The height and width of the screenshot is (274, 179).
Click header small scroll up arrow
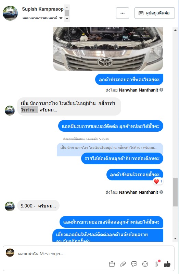67,8
